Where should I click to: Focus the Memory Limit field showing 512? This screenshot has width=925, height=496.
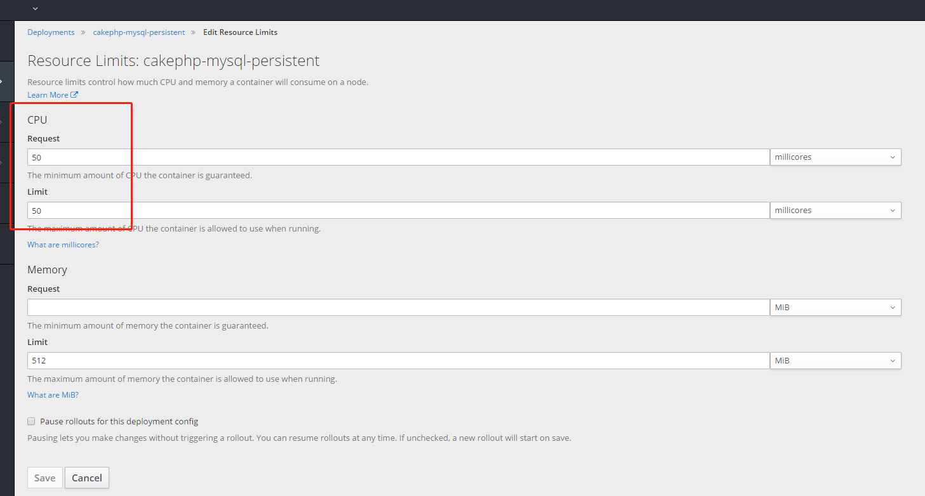(x=398, y=361)
